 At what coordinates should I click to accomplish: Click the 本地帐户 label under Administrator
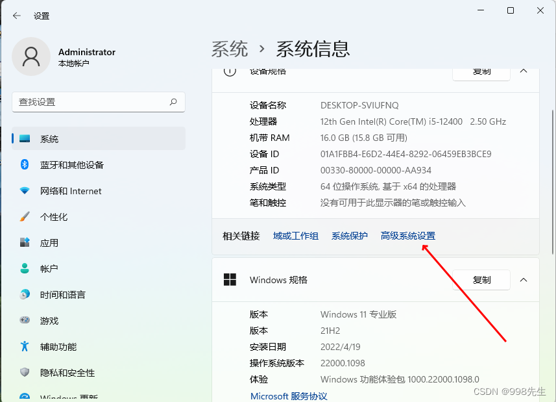coord(73,64)
